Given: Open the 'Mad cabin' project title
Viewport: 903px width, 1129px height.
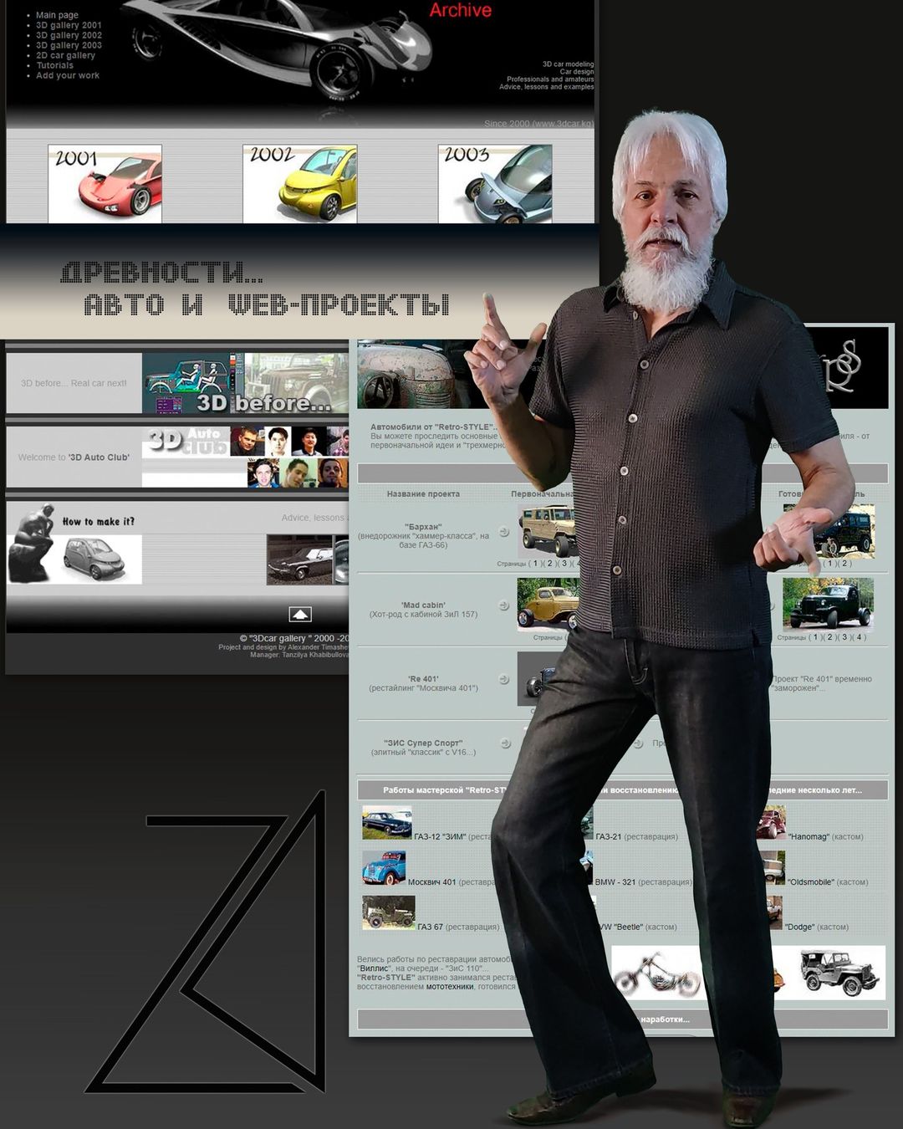Looking at the screenshot, I should point(423,605).
